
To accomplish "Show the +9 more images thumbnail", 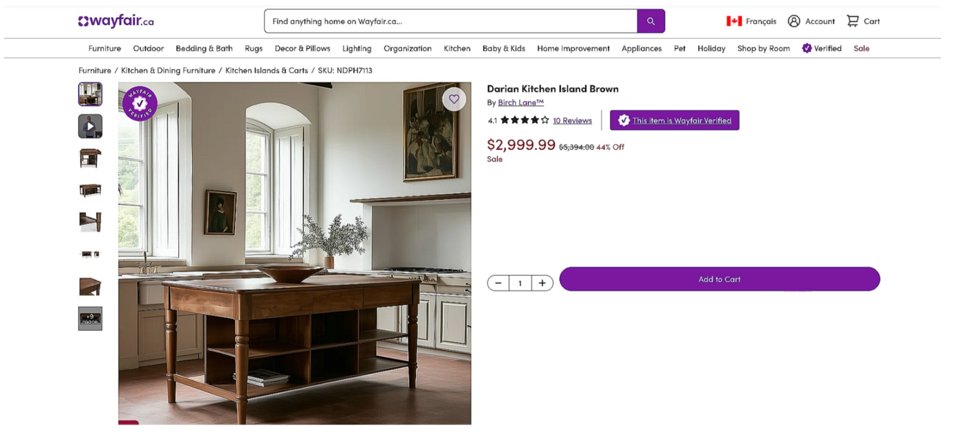I will point(90,318).
